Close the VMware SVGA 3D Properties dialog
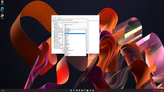 point(87,20)
